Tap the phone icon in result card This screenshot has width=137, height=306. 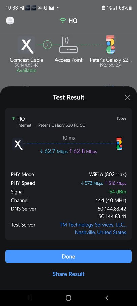(119, 144)
